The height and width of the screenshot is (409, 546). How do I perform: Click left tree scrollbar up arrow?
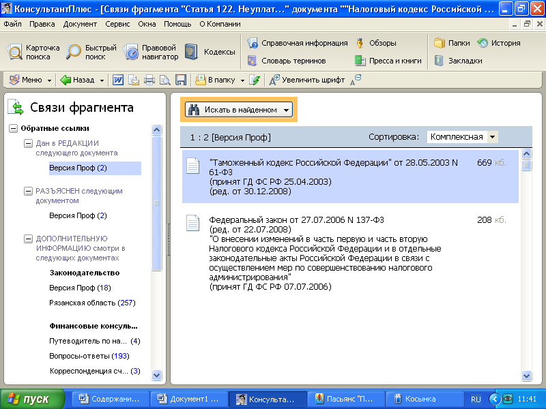coord(157,130)
